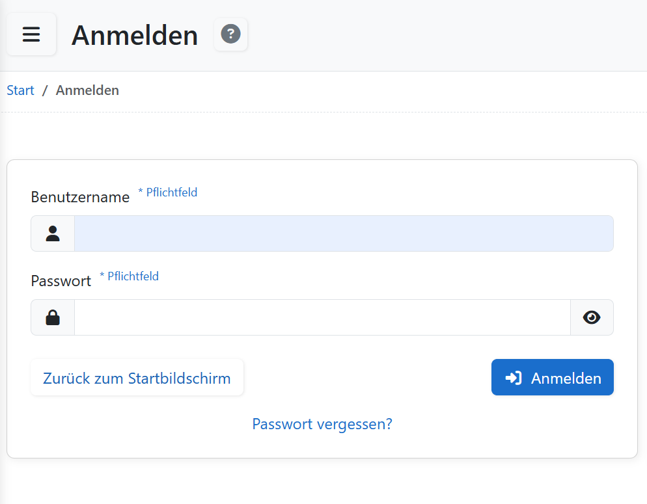The height and width of the screenshot is (504, 647).
Task: Click the lock icon beside the password field
Action: (x=52, y=317)
